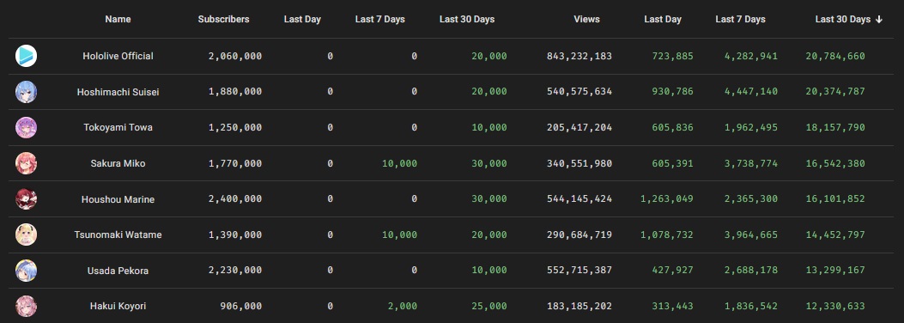
Task: Select Tsunomaki Watame's avatar
Action: point(26,235)
